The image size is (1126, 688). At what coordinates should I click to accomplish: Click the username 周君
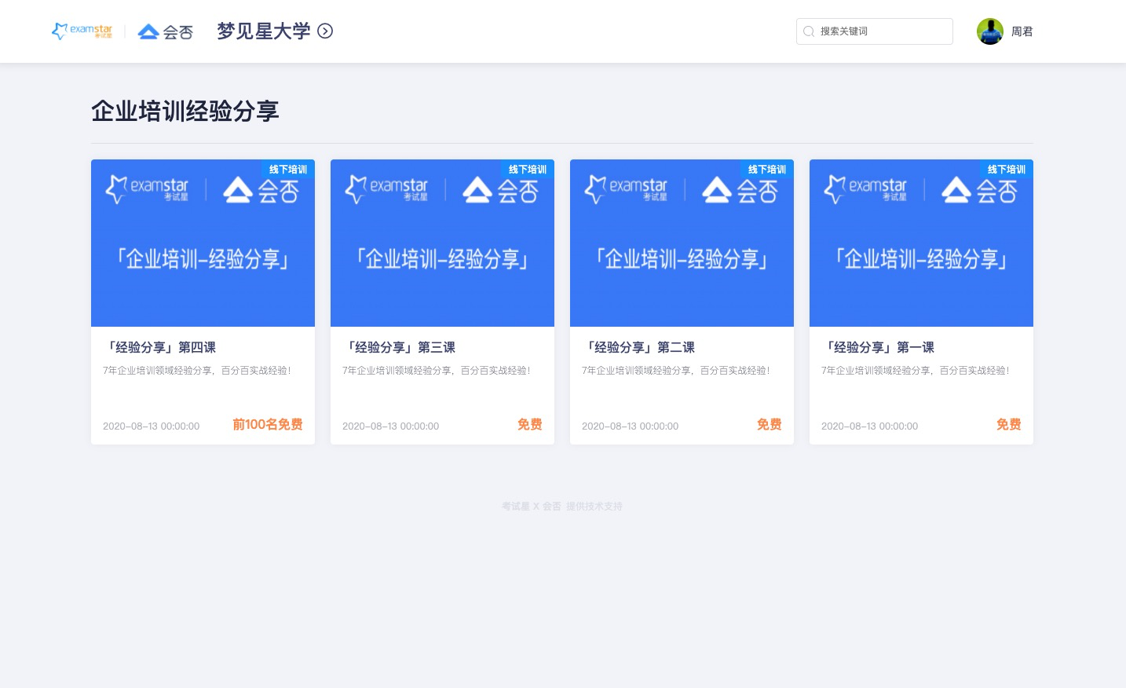click(1022, 31)
